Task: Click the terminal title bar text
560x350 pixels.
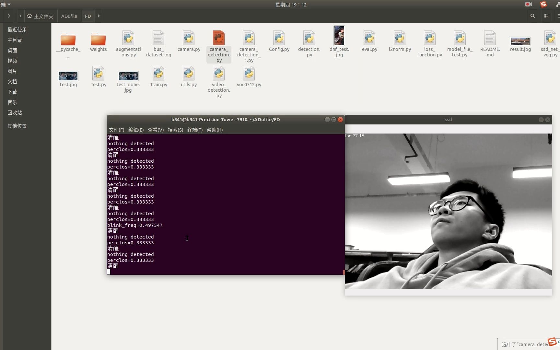Action: coord(226,120)
